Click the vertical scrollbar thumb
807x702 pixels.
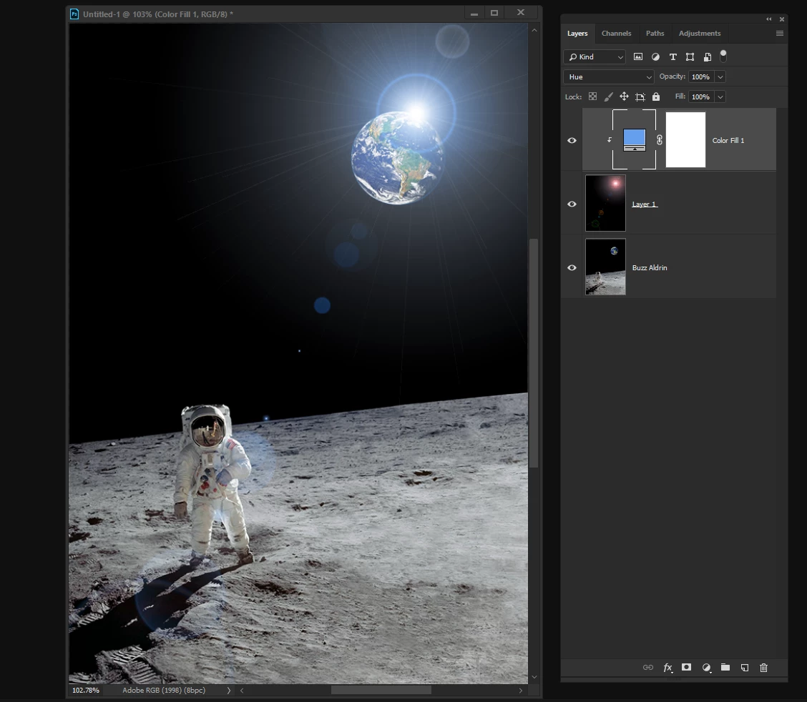pyautogui.click(x=534, y=353)
